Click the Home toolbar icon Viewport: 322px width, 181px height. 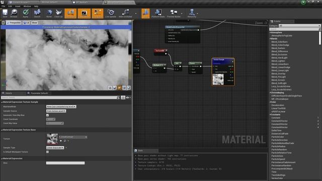coord(49,14)
